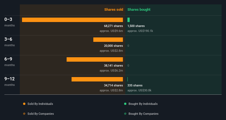This screenshot has width=226, height=120.
Task: Click the 'Shares bought' column header
Action: (x=139, y=10)
